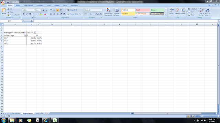220x123 pixels.
Task: Expand the cell styles gallery
Action: (166, 14)
